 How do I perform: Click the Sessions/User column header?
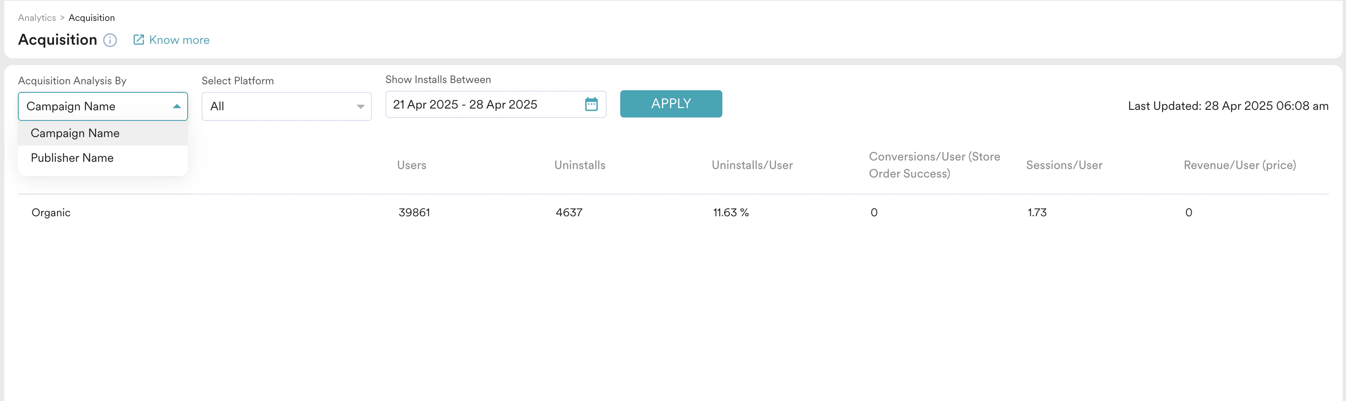(1064, 165)
